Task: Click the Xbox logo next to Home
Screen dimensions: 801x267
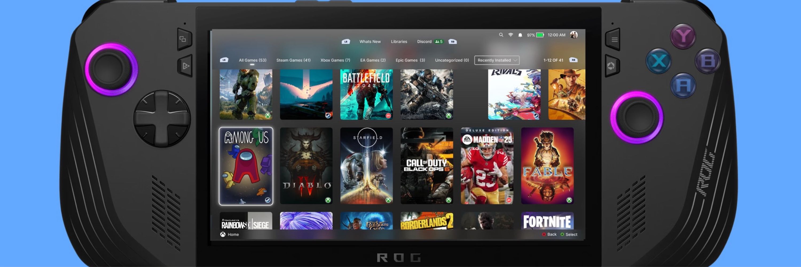Action: pyautogui.click(x=223, y=234)
